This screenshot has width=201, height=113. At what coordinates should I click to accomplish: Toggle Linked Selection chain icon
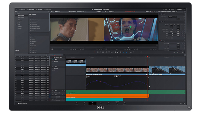pos(118,52)
